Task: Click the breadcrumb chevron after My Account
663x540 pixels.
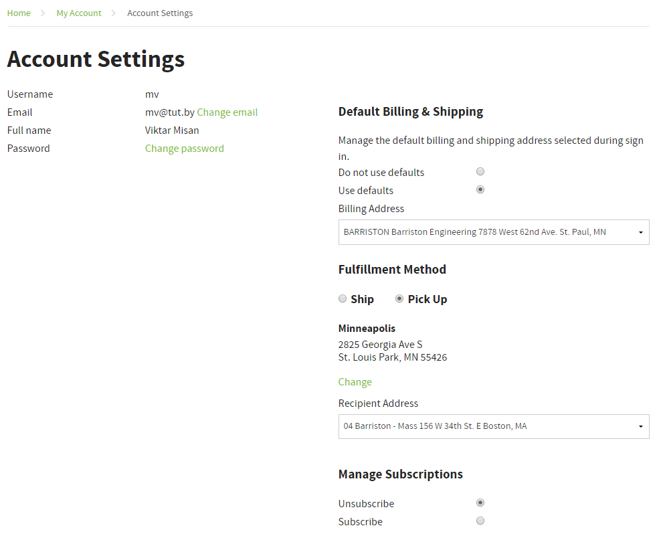Action: coord(113,13)
